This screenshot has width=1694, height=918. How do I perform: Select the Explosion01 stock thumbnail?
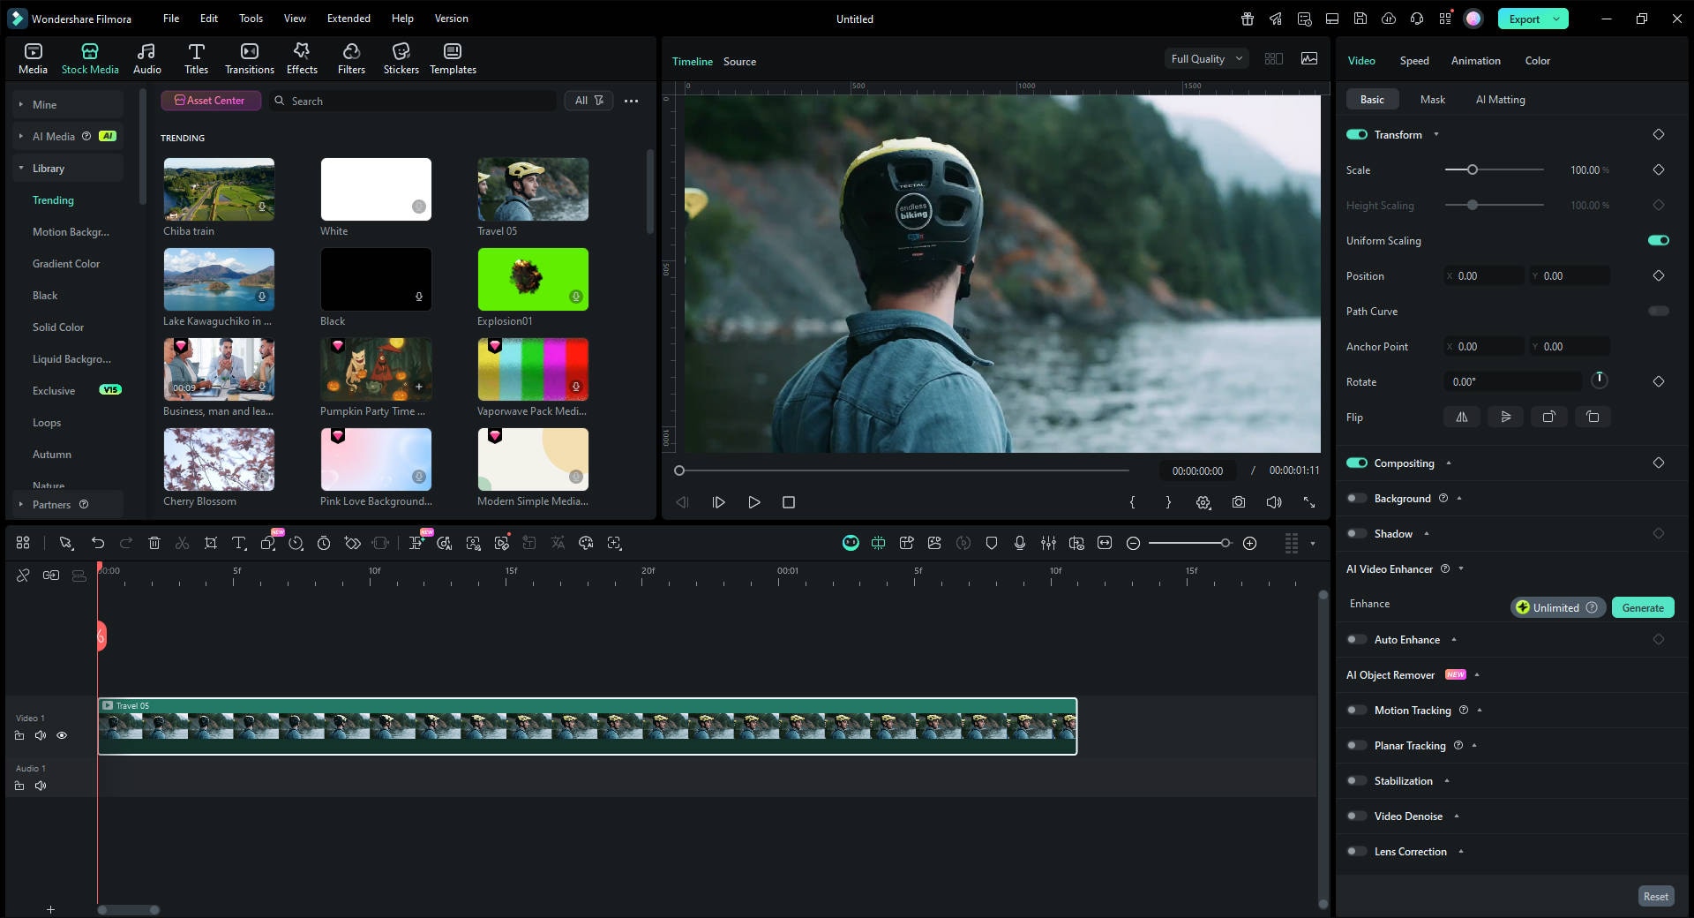point(532,279)
